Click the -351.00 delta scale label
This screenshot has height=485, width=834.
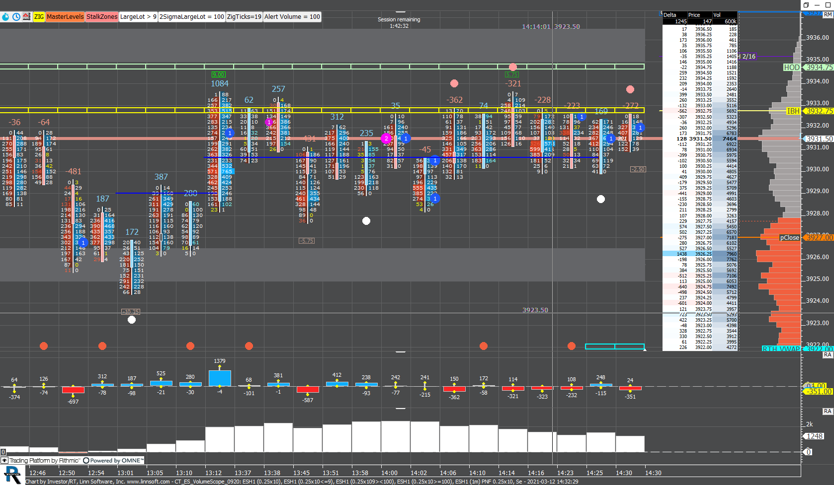pyautogui.click(x=819, y=392)
